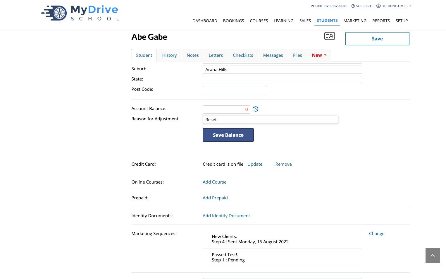Click the Save button
446x279 pixels.
click(x=377, y=39)
